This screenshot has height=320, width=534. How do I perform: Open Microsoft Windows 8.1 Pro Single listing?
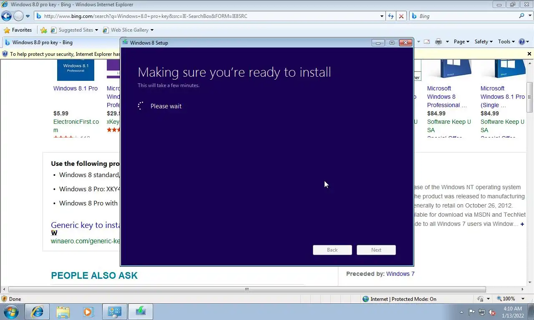point(503,97)
